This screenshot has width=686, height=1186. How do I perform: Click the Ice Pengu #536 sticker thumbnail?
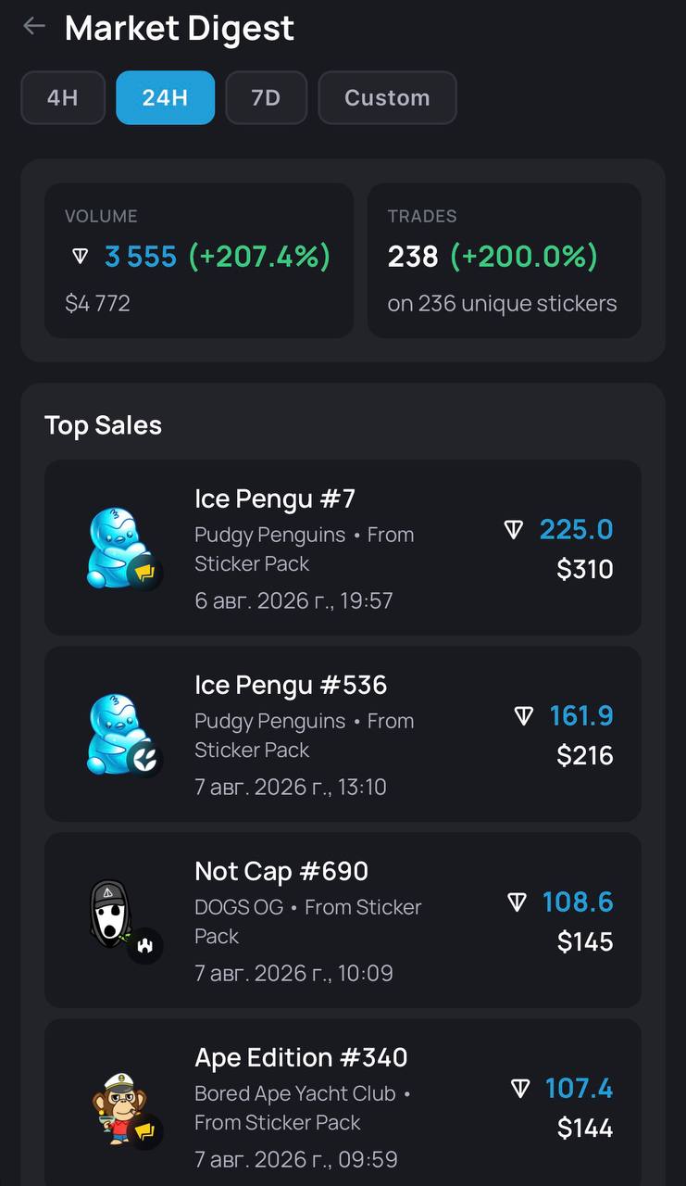coord(116,734)
